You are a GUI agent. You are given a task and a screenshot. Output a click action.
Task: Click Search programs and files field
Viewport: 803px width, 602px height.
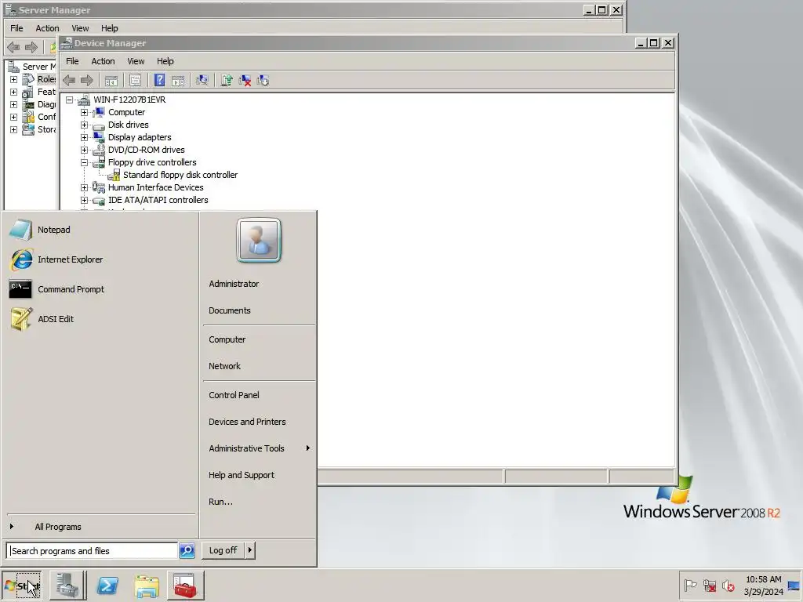click(x=93, y=551)
